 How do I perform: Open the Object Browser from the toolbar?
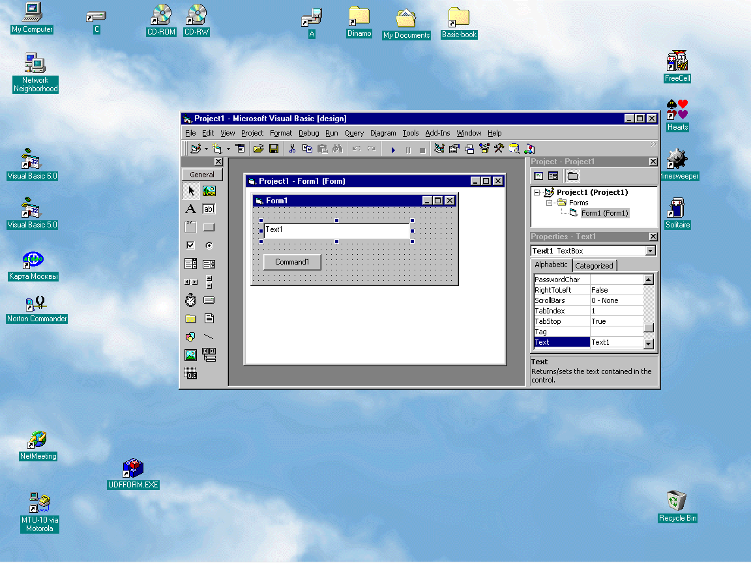click(x=484, y=149)
